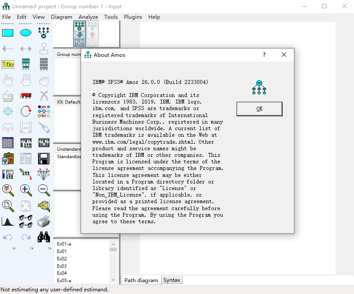Switch to the Syntax tab
This screenshot has height=294, width=354.
click(x=172, y=280)
